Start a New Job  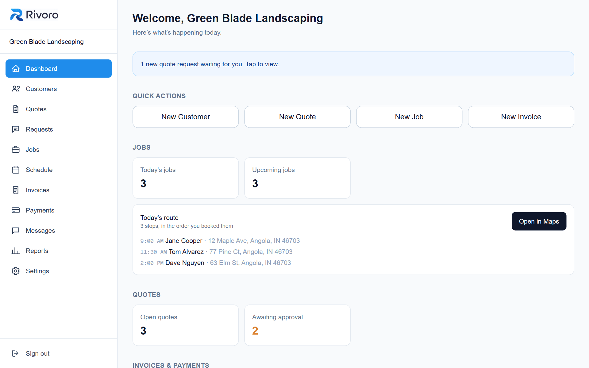coord(409,117)
